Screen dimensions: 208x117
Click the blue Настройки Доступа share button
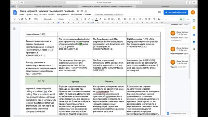(x=176, y=12)
